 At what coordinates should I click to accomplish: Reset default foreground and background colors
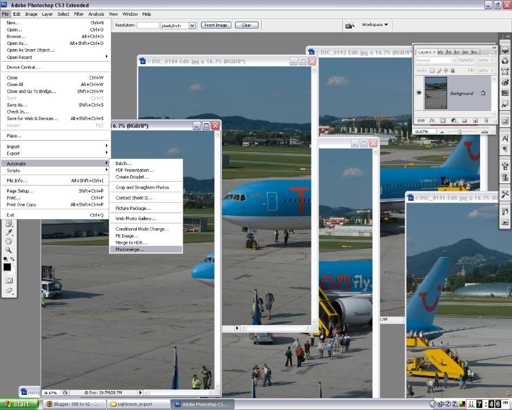click(x=5, y=259)
